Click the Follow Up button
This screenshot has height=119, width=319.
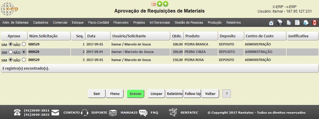coord(193,94)
